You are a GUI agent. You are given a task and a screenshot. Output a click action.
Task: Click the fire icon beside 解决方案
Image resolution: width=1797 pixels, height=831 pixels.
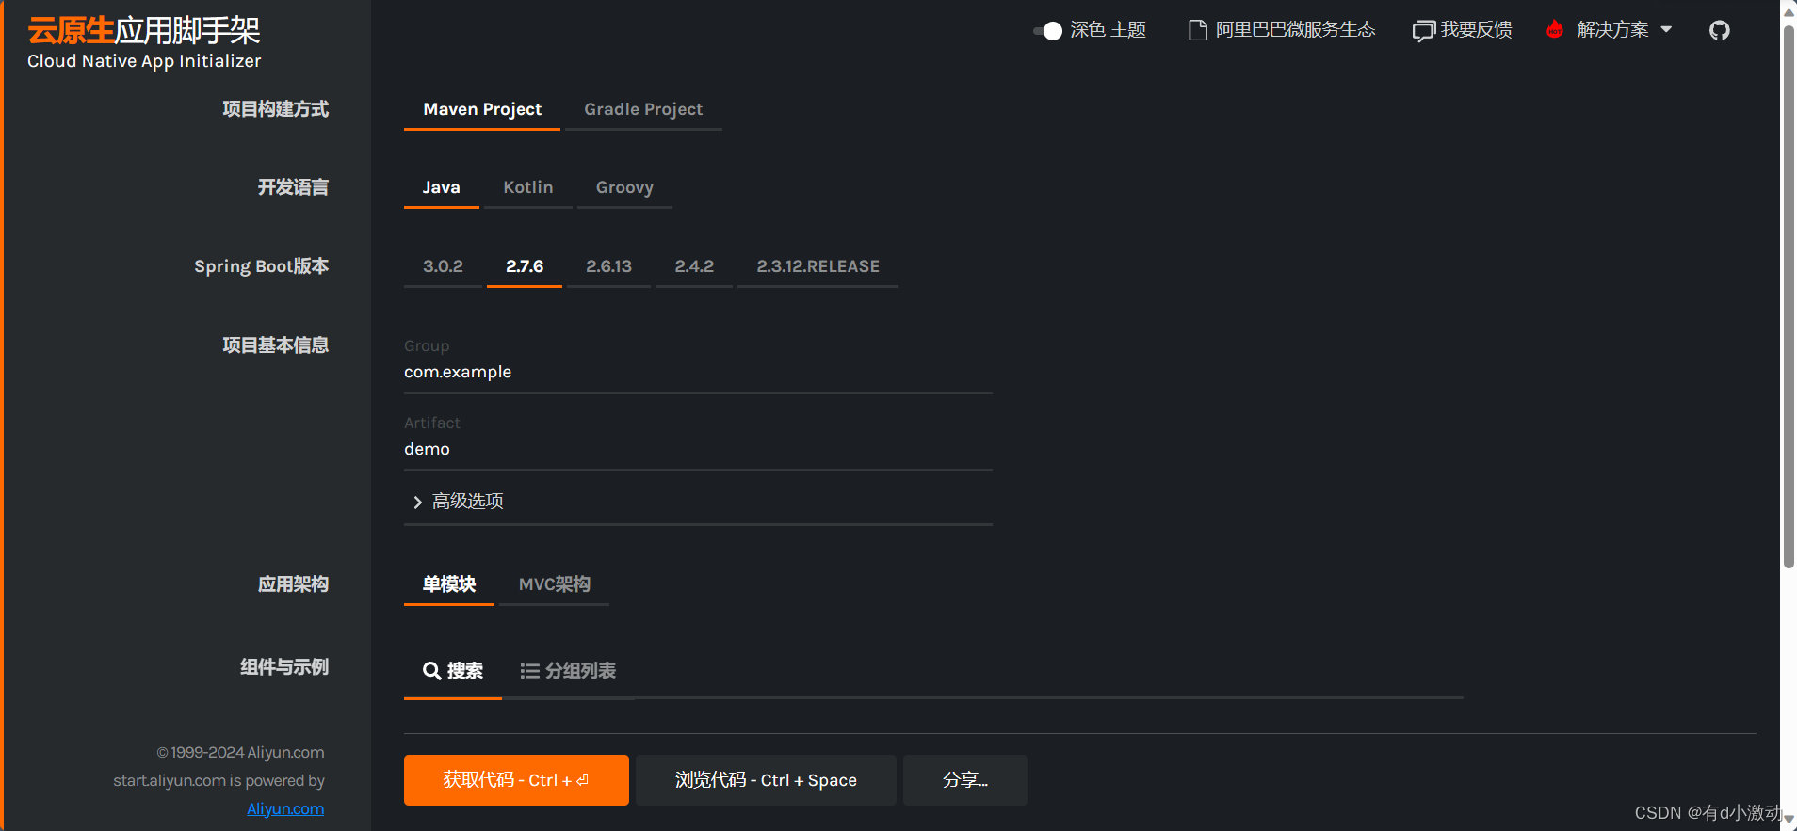click(x=1554, y=29)
